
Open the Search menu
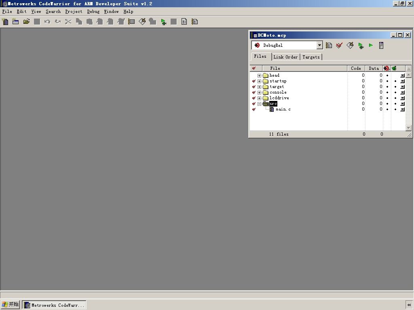pos(53,12)
